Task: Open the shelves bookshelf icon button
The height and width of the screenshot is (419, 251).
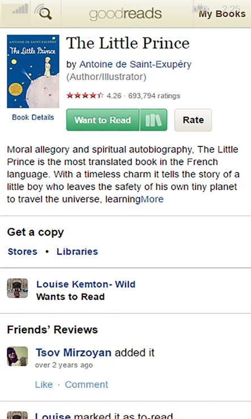Action: tap(154, 120)
